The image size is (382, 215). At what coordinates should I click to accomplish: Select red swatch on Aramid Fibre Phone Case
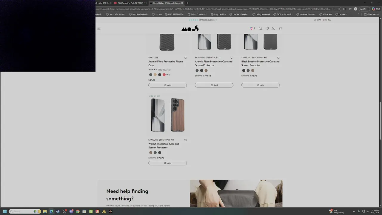(x=164, y=75)
